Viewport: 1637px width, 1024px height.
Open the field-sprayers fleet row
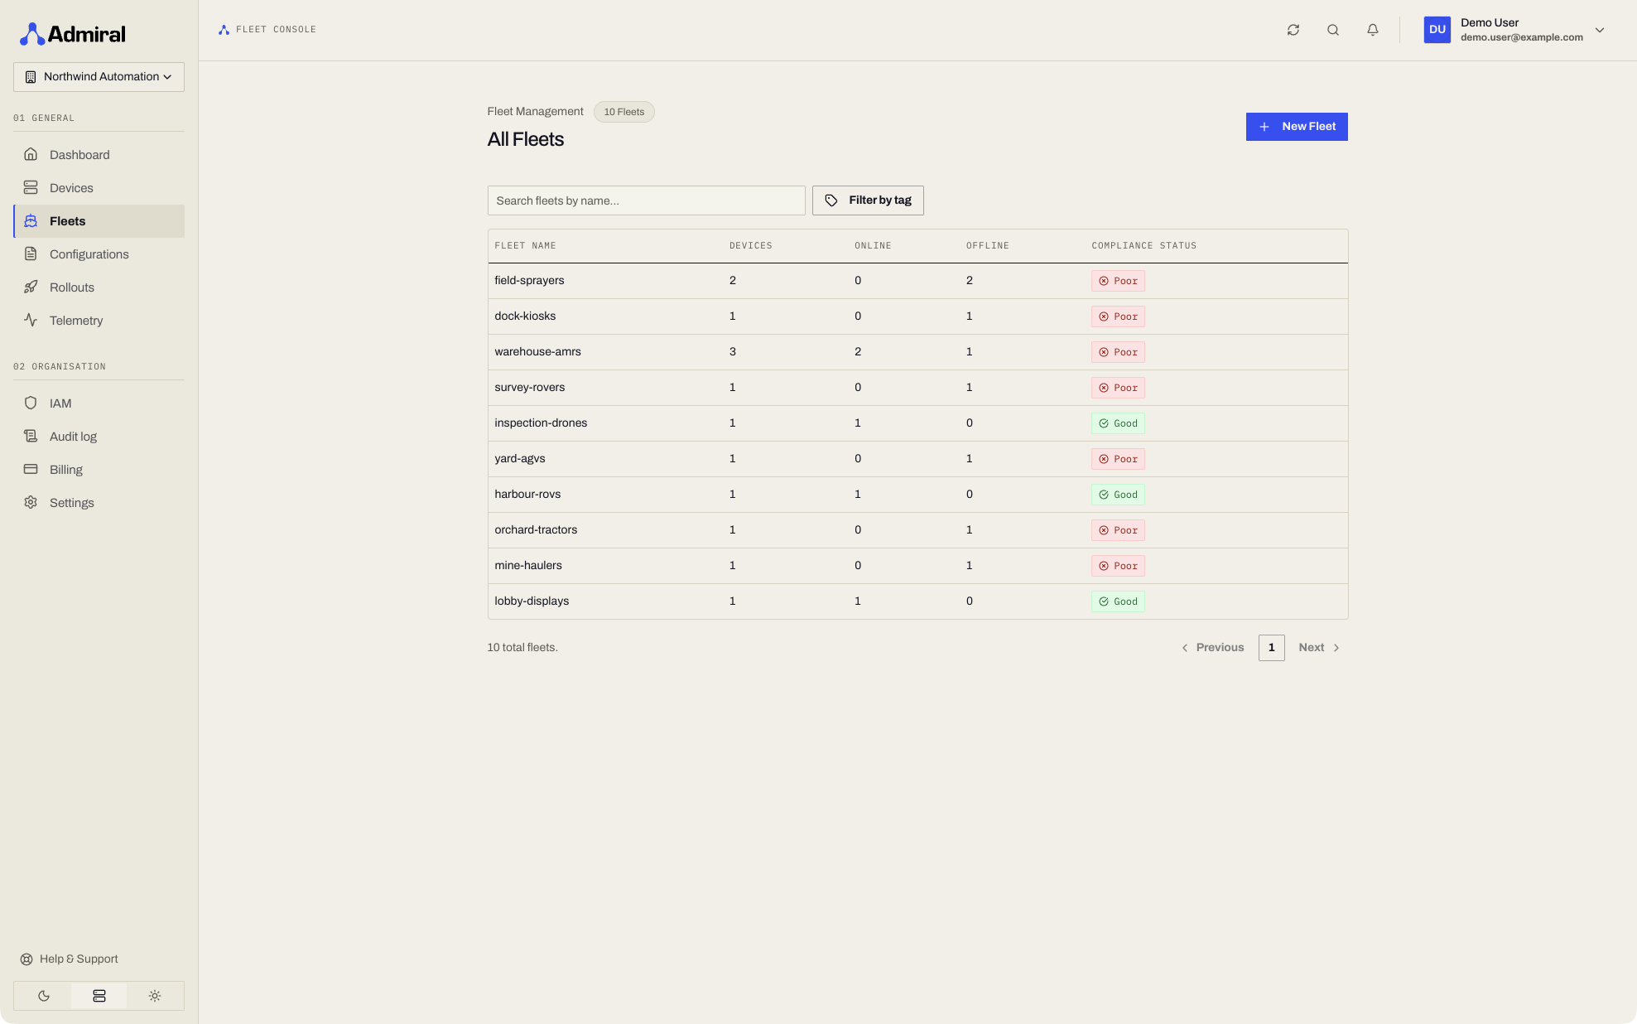[917, 281]
